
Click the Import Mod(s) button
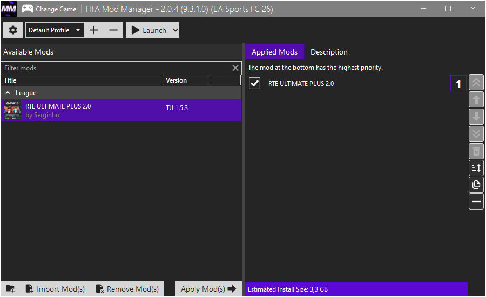click(x=55, y=289)
